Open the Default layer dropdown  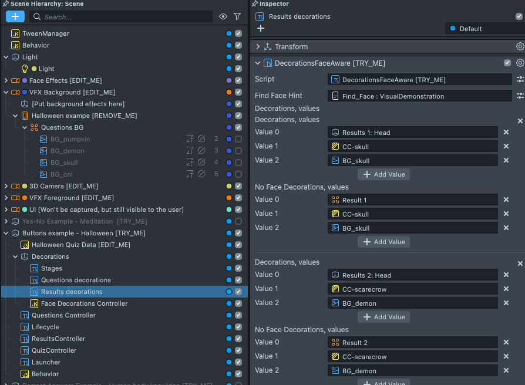[x=482, y=28]
